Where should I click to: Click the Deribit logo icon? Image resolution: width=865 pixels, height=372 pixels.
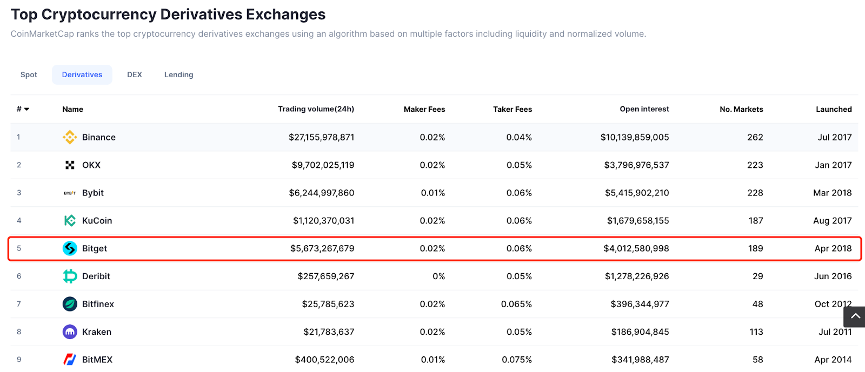point(70,276)
